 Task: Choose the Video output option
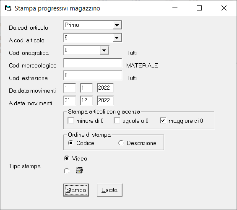[67, 158]
